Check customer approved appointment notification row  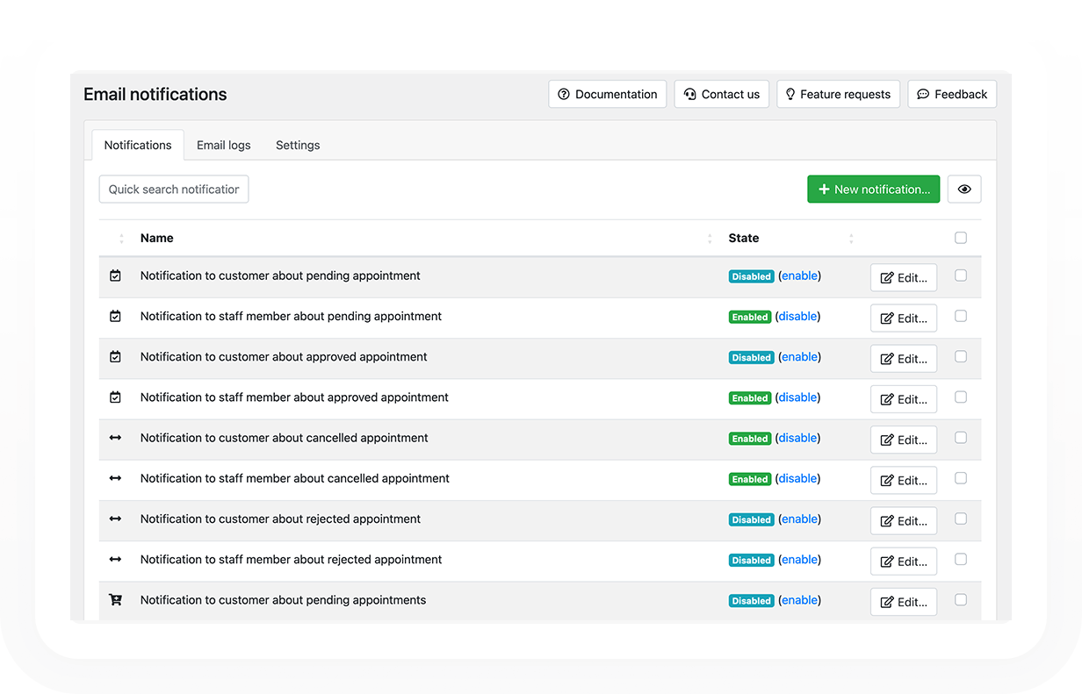tap(961, 356)
